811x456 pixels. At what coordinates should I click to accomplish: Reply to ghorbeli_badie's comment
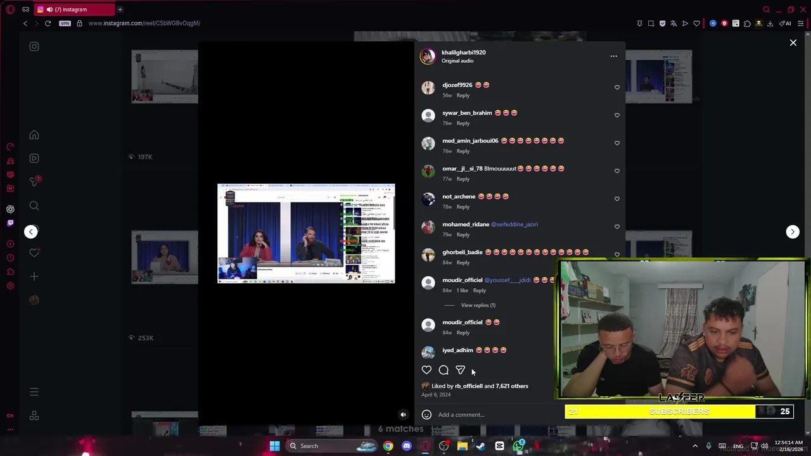tap(463, 263)
